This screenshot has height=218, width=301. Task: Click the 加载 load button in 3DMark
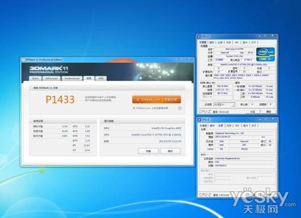coord(148,151)
